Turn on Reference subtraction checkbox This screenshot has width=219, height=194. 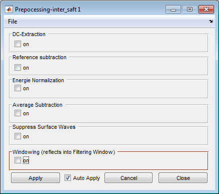pos(17,68)
